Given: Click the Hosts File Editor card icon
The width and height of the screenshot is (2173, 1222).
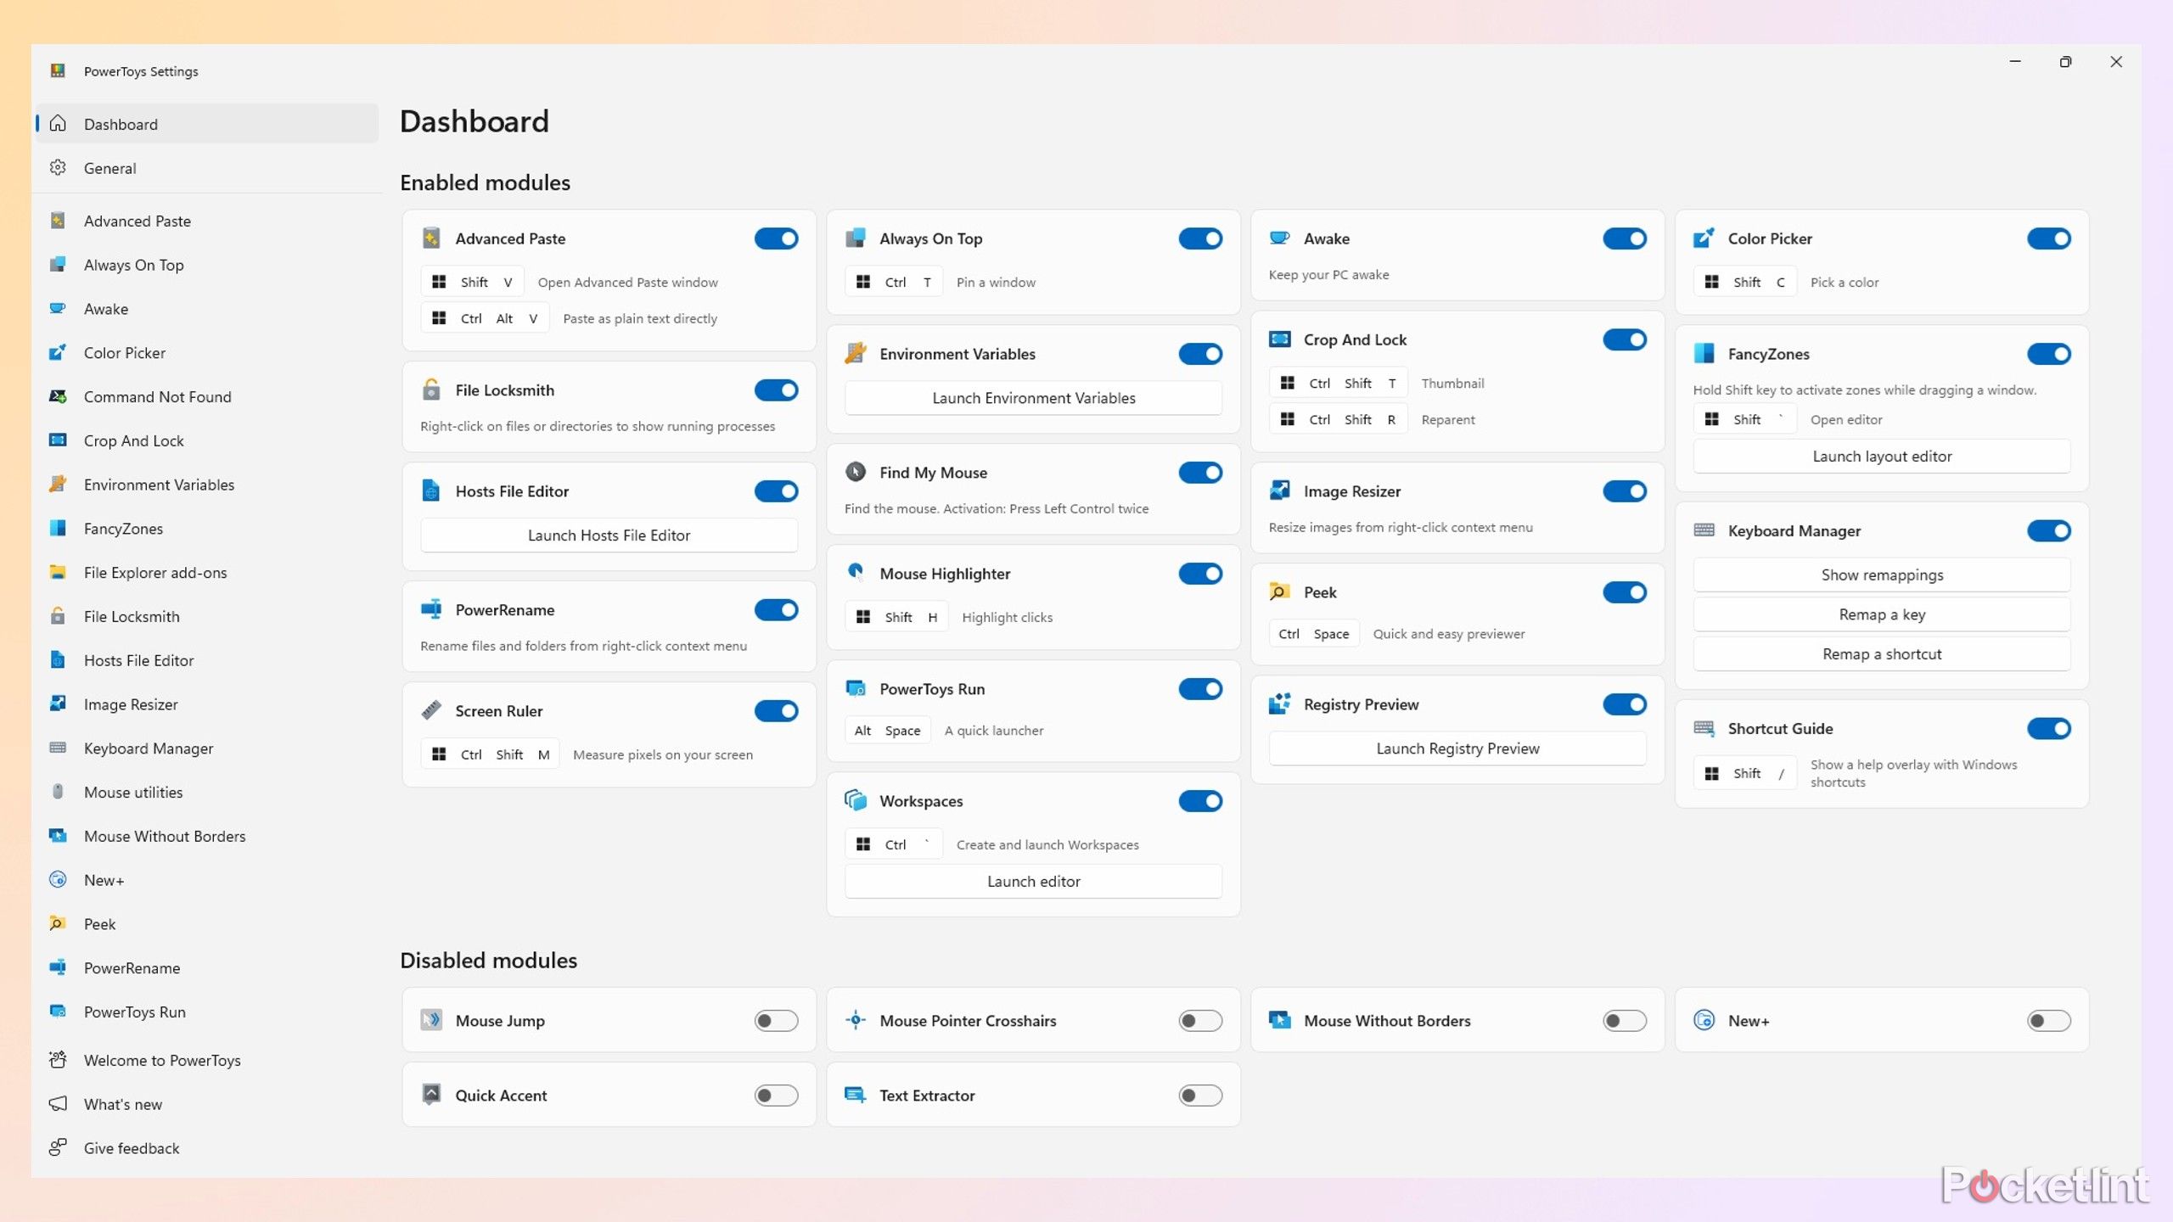Looking at the screenshot, I should click(x=431, y=491).
